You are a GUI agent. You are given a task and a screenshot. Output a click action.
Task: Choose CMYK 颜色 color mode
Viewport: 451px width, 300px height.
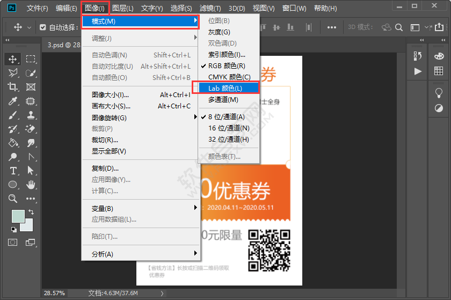229,77
